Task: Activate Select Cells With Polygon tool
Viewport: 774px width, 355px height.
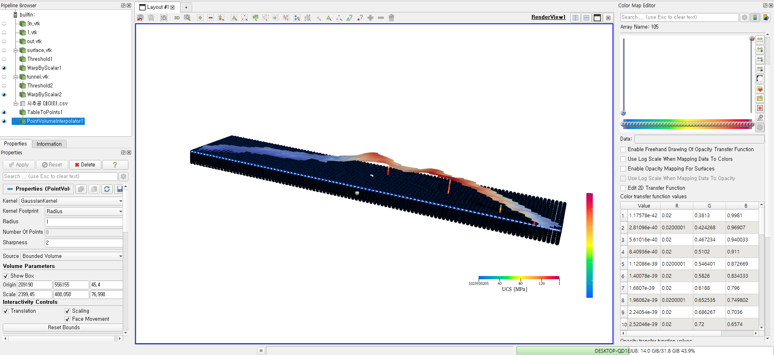Action: pyautogui.click(x=276, y=18)
